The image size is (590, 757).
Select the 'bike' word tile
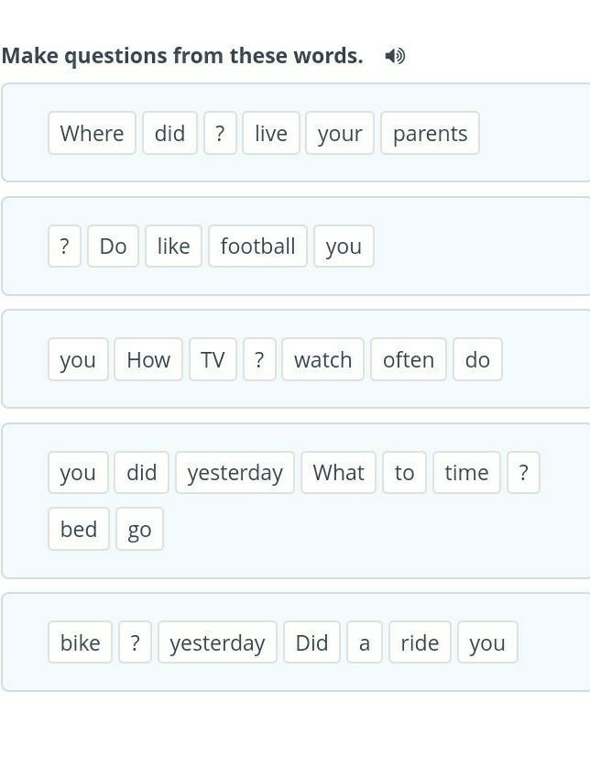[81, 643]
